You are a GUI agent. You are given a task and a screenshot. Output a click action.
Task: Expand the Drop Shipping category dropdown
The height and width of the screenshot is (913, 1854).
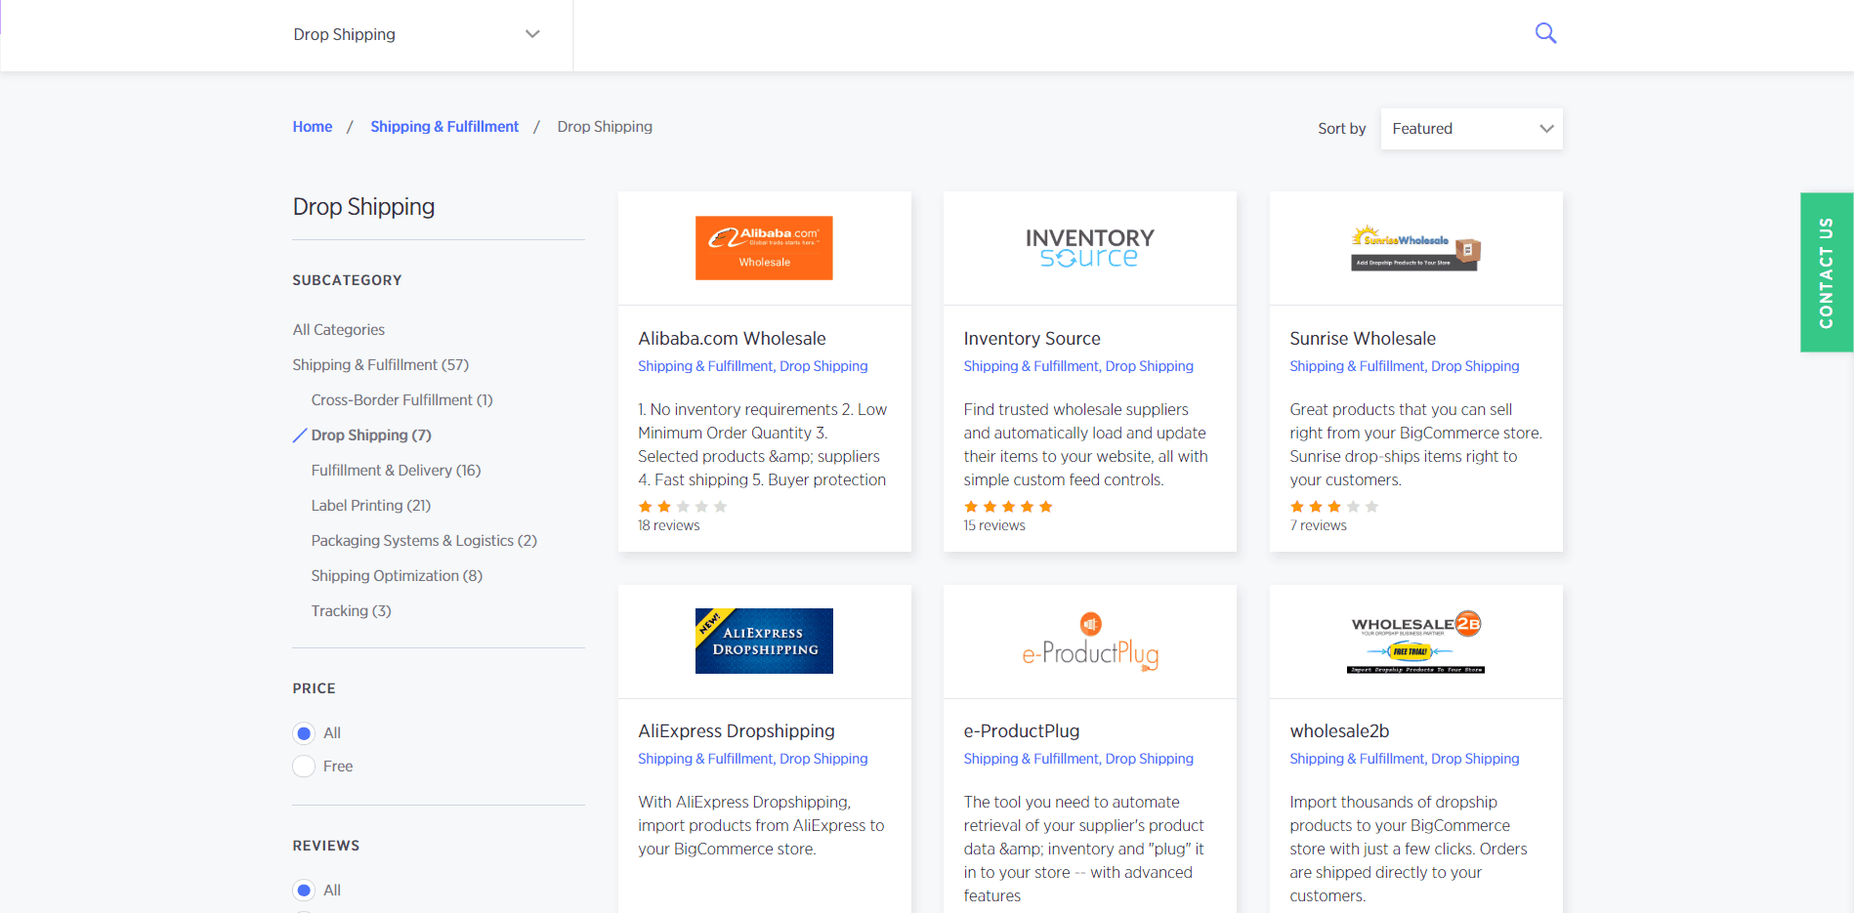[417, 34]
